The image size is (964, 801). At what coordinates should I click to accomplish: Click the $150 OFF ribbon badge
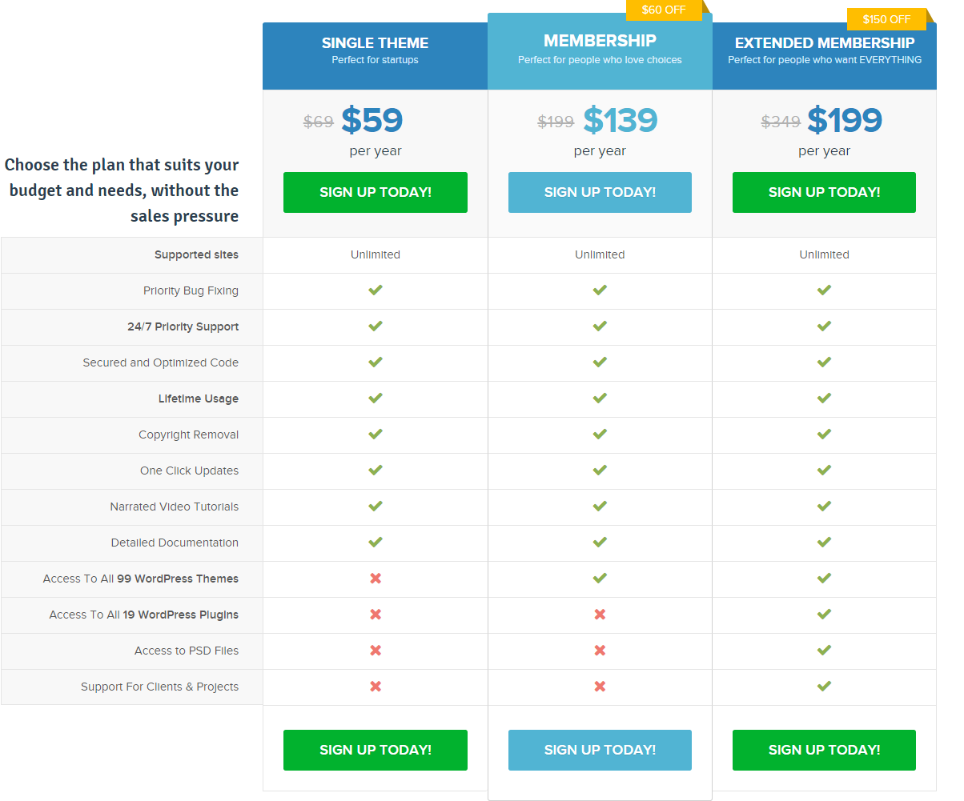pyautogui.click(x=886, y=18)
